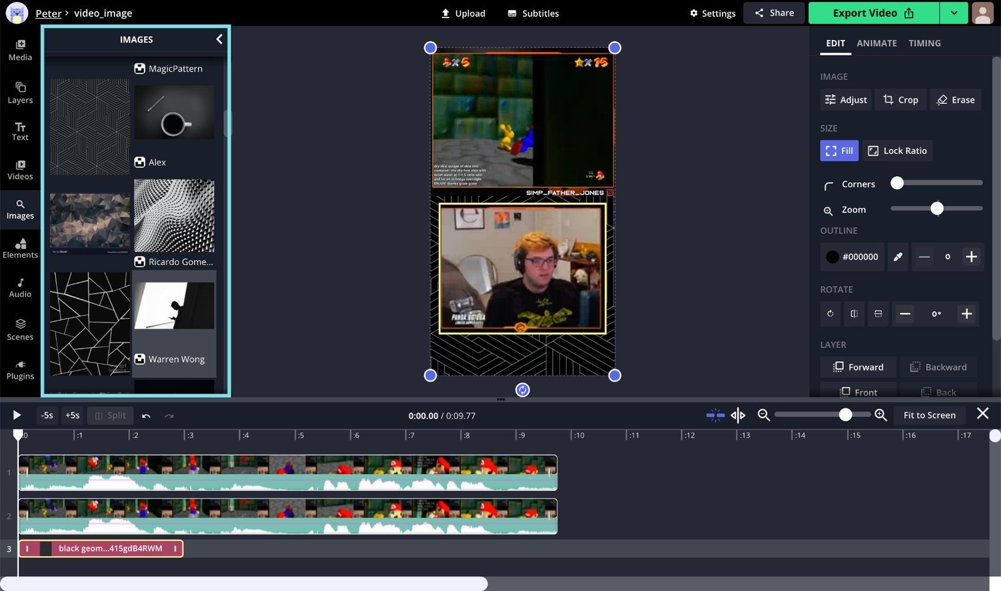
Task: Enable Lock Ratio sizing
Action: click(897, 150)
